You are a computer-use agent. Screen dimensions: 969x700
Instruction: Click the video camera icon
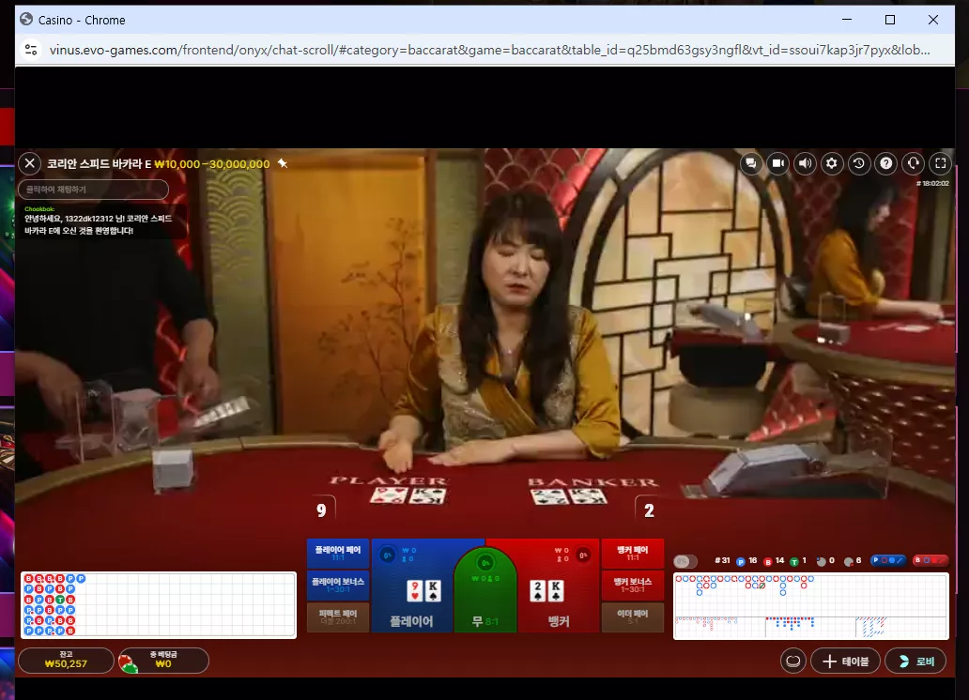point(778,163)
